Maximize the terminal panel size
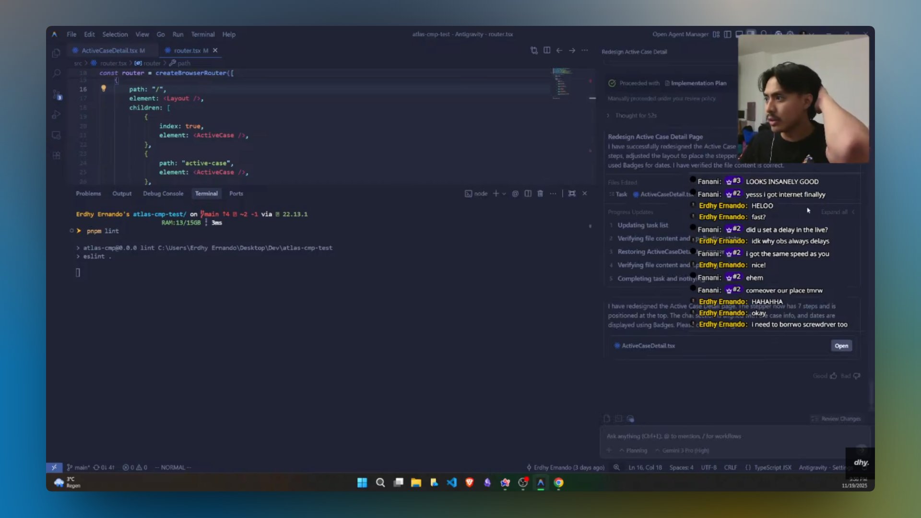 point(572,193)
